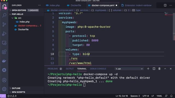Switch to the index.php editor tab
The width and height of the screenshot is (175, 98).
tap(53, 5)
